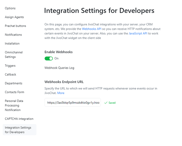
Task: Click the green Saved checkmark icon
Action: (x=106, y=103)
